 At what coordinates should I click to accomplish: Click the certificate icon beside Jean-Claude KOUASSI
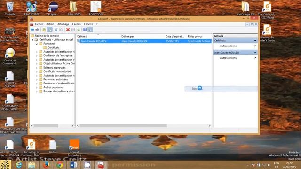tap(79, 41)
